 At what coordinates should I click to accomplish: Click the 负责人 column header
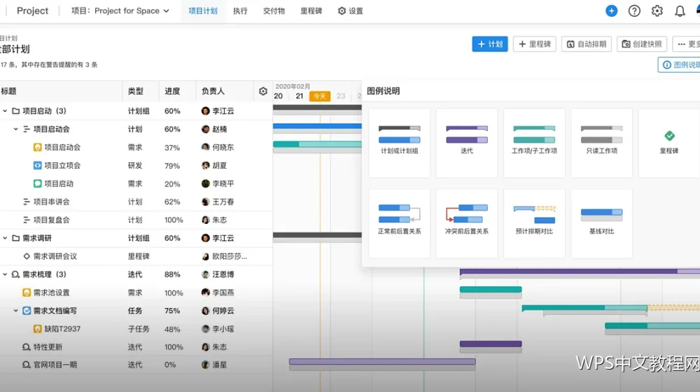[213, 91]
